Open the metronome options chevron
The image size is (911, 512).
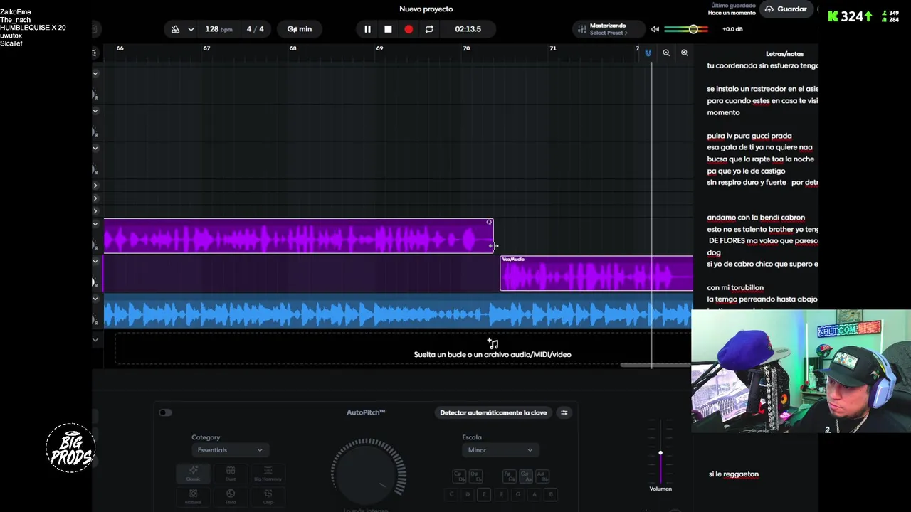[191, 29]
